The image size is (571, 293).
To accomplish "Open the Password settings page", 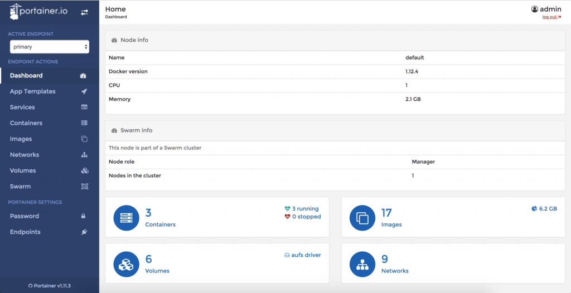I will pos(25,216).
